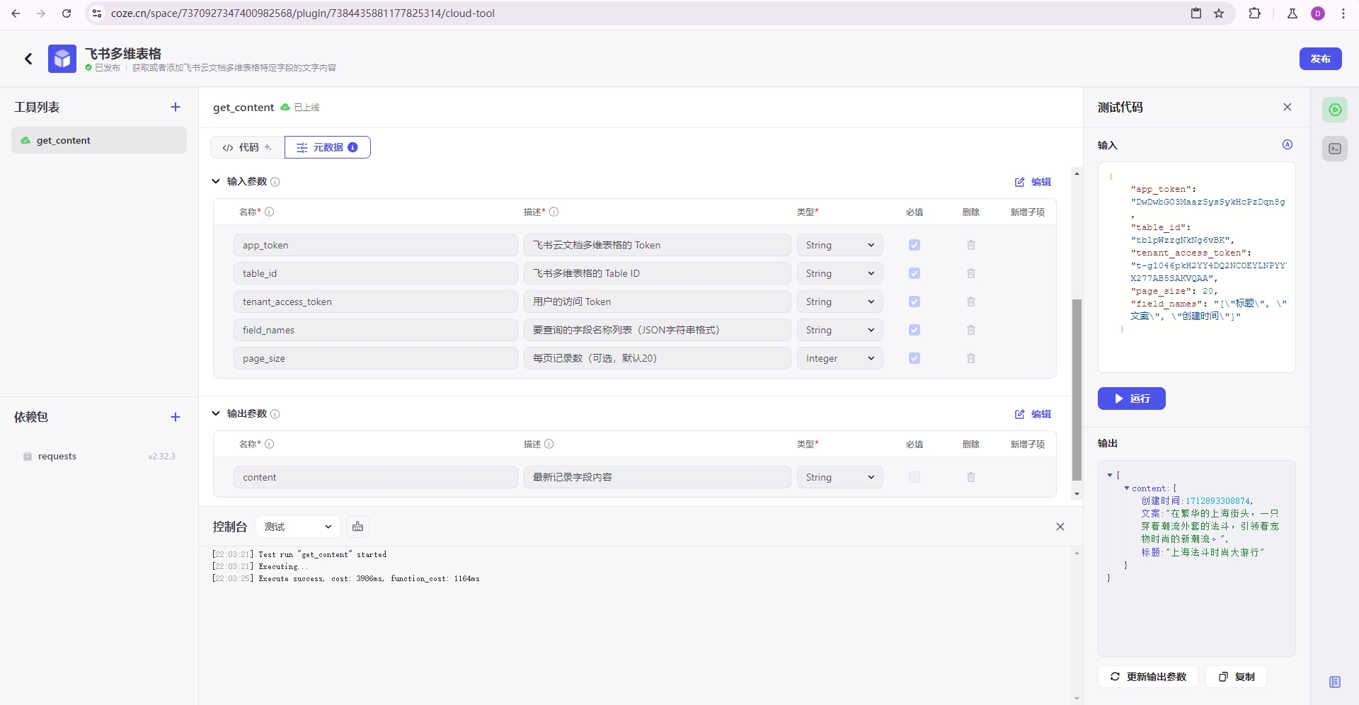Screen dimensions: 1359x705
Task: Open the 测试 console mode dropdown
Action: pyautogui.click(x=297, y=527)
